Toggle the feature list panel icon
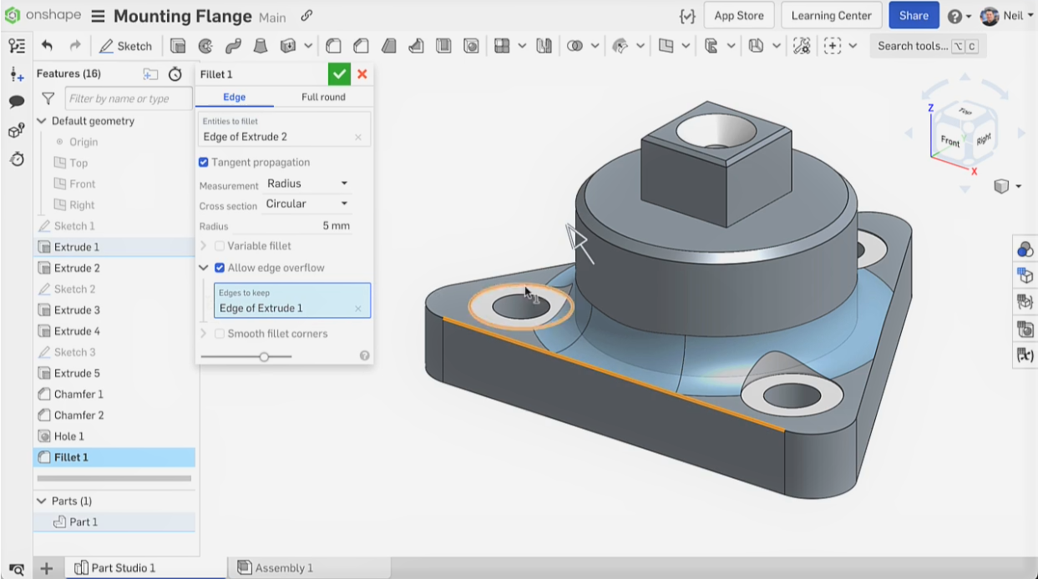Screen dimensions: 1038x579 click(x=17, y=46)
